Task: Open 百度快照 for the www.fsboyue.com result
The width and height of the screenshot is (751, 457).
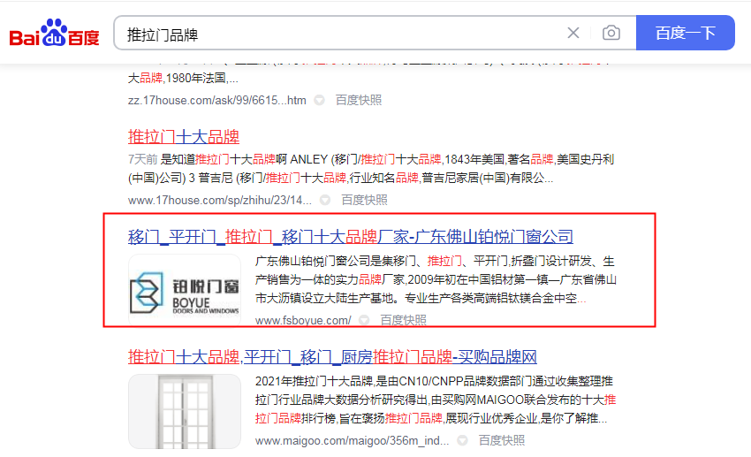Action: click(404, 320)
